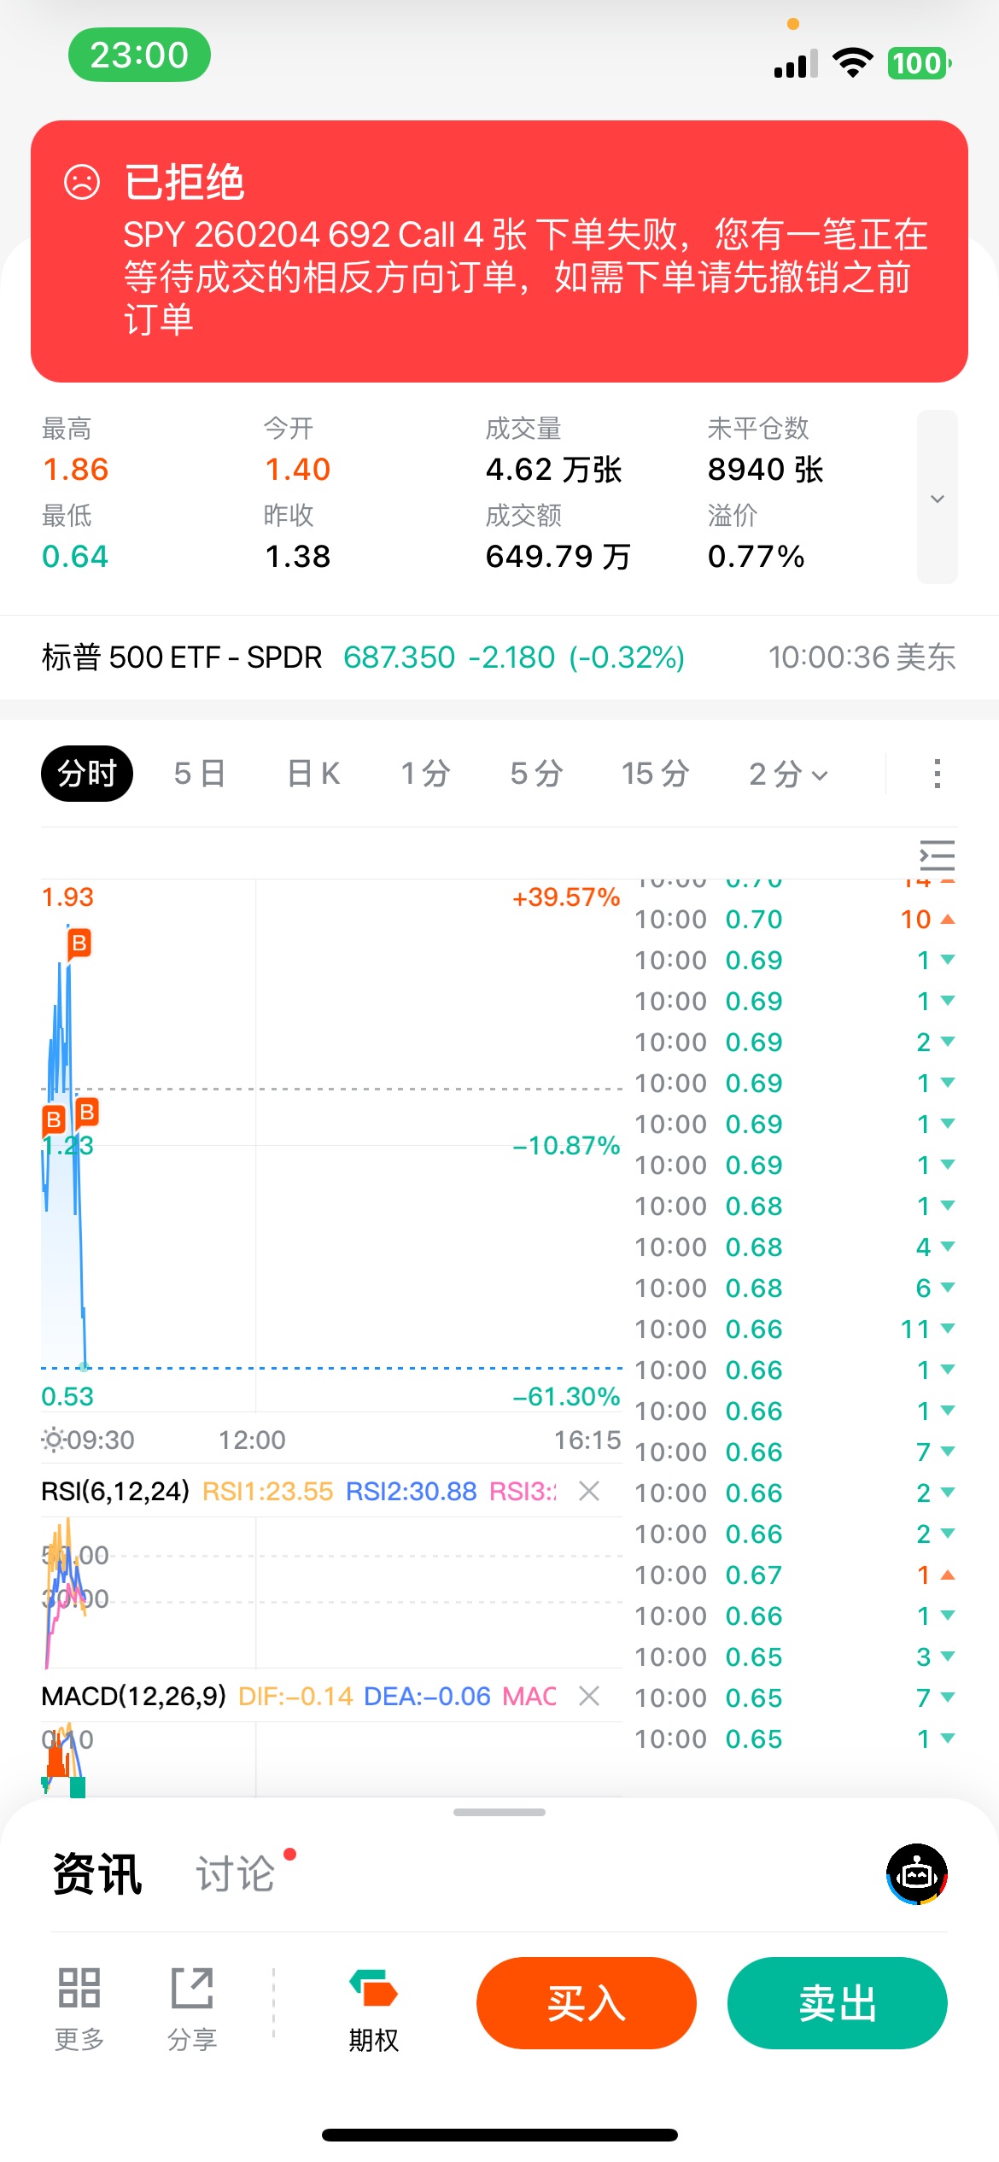Switch to the 日K chart tab
Viewport: 999px width, 2162px height.
[x=313, y=774]
